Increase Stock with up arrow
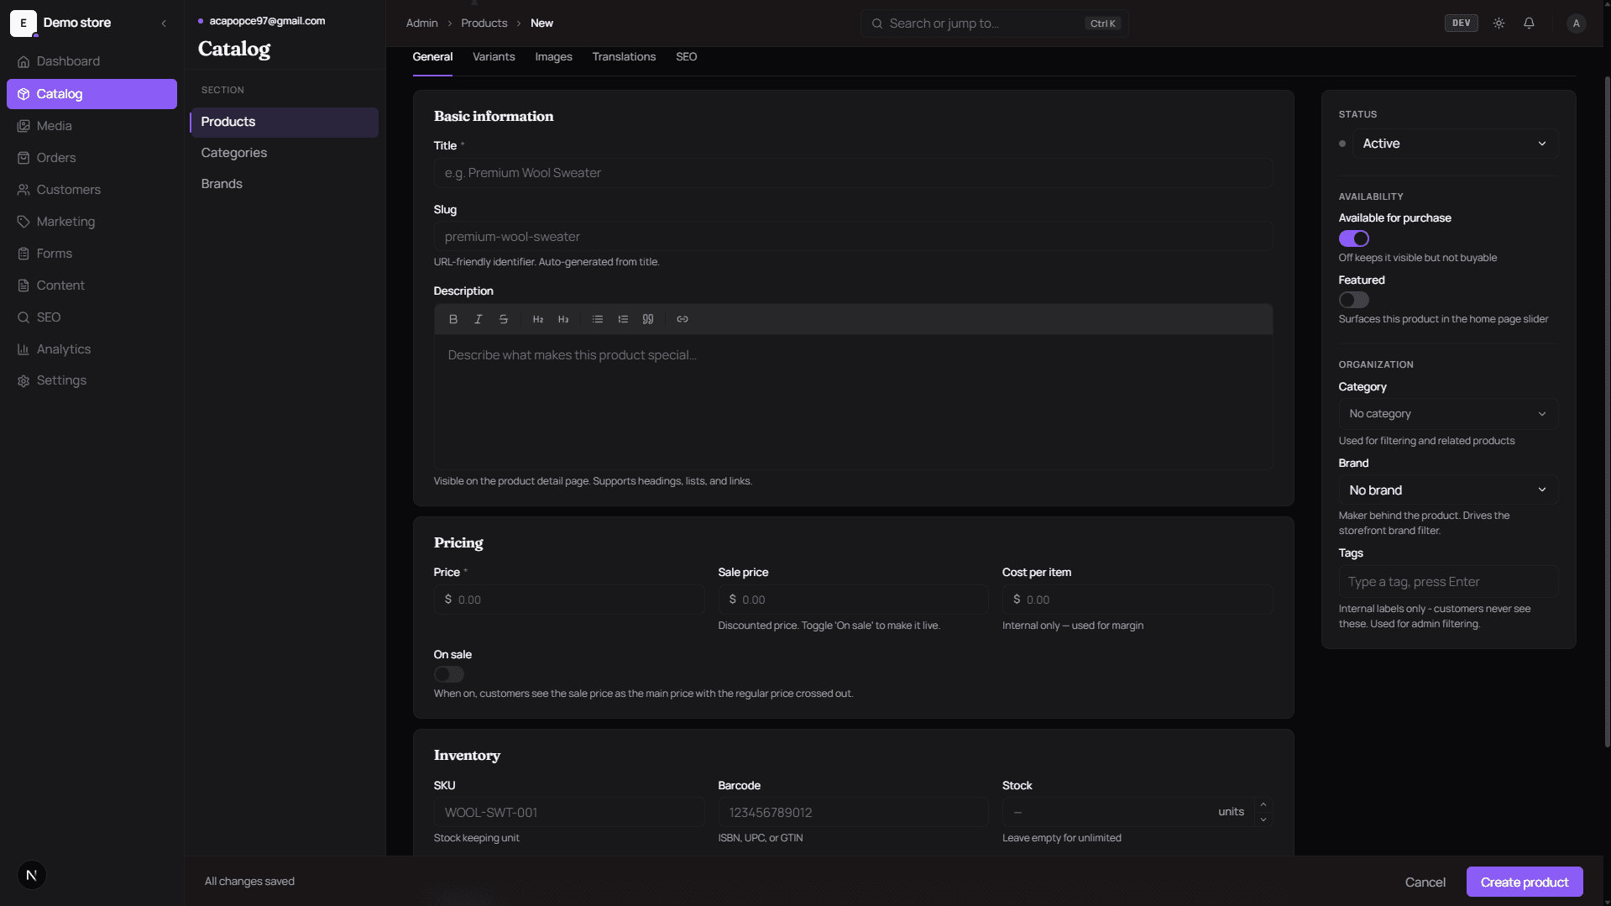The height and width of the screenshot is (906, 1611). 1263,804
